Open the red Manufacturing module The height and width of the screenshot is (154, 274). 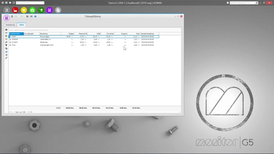(x=15, y=10)
